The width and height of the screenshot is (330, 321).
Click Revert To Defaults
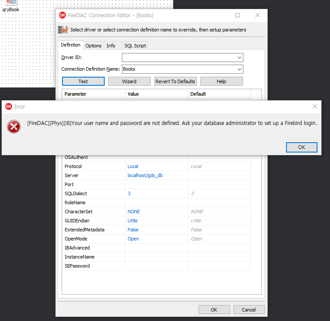[175, 81]
